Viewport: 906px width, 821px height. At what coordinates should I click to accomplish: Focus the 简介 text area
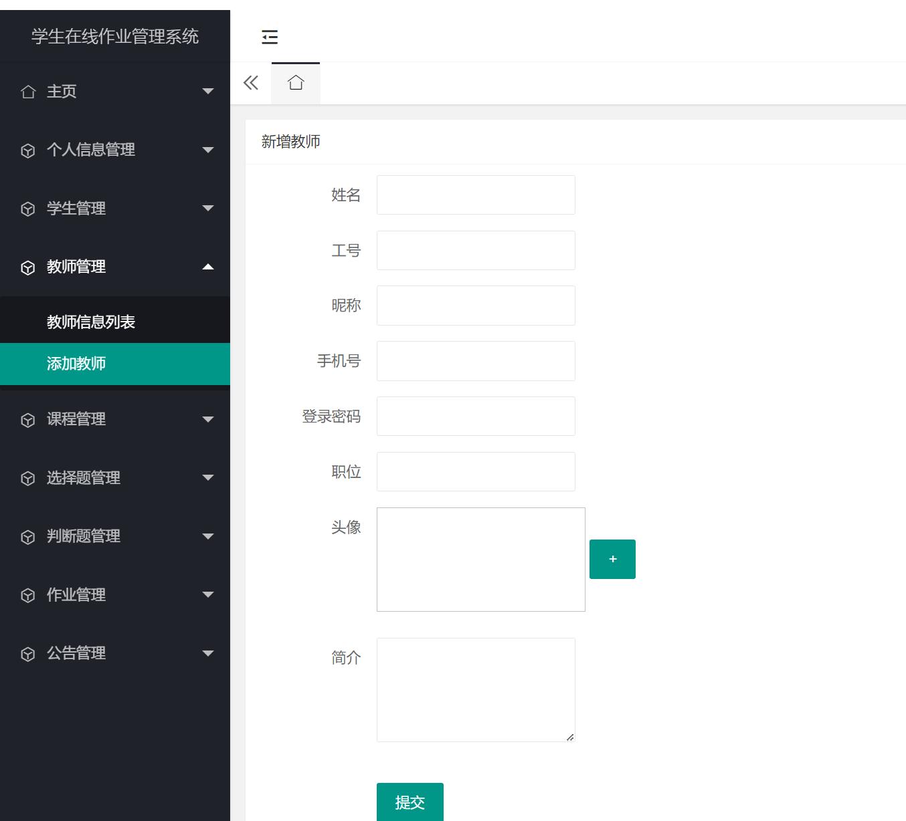pyautogui.click(x=476, y=690)
